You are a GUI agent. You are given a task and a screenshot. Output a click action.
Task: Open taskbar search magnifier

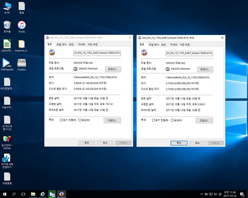(x=14, y=194)
